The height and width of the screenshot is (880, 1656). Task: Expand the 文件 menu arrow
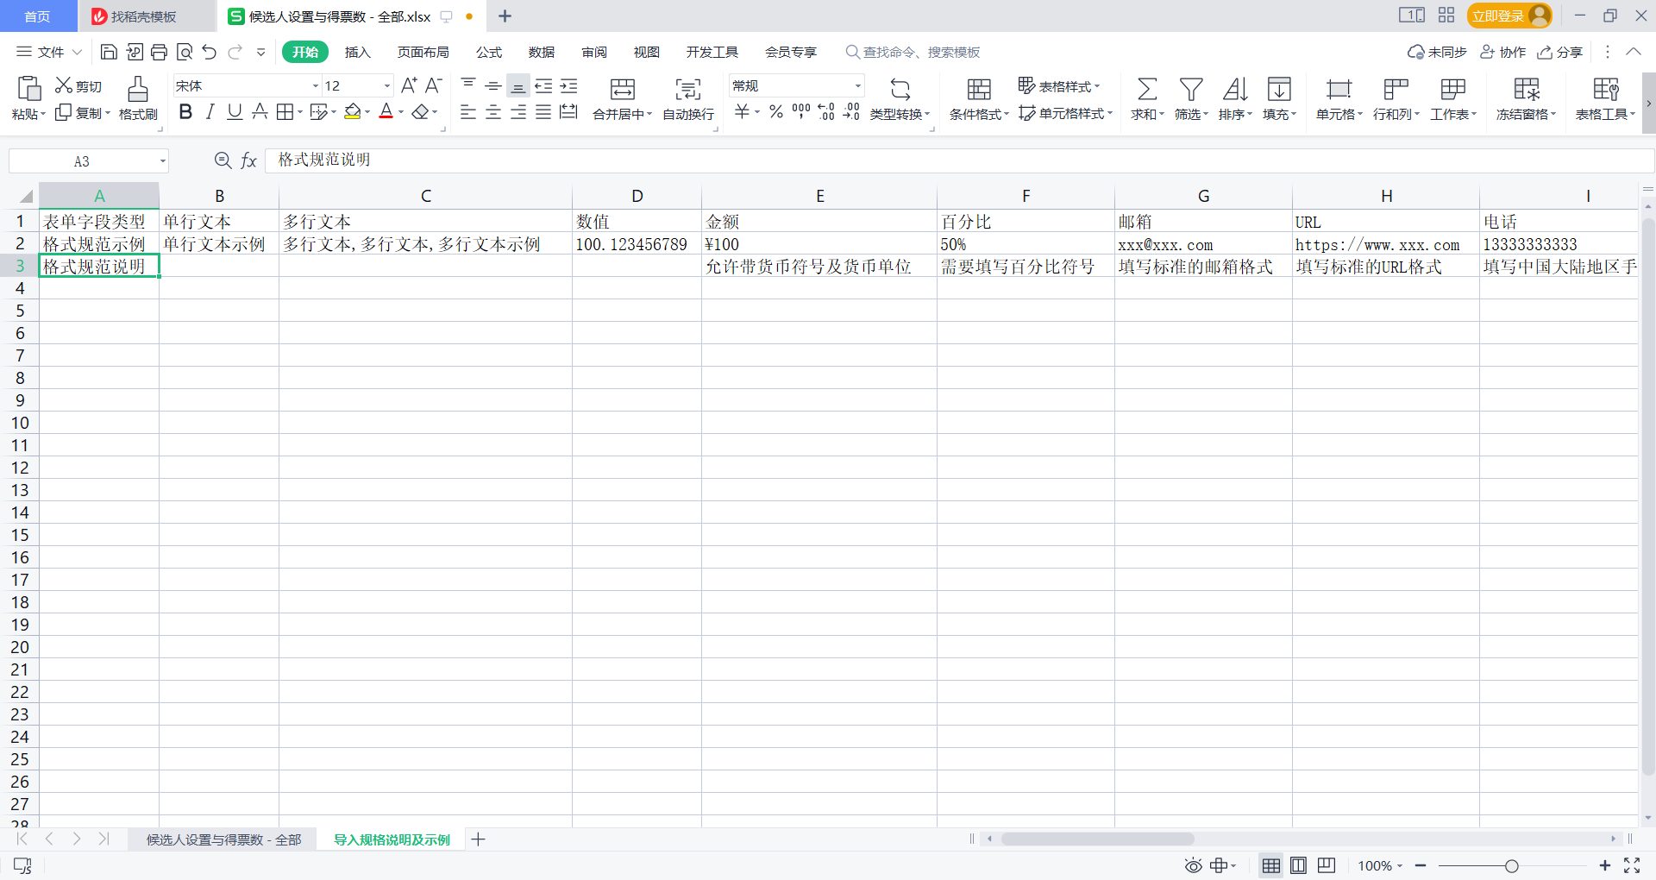point(77,53)
